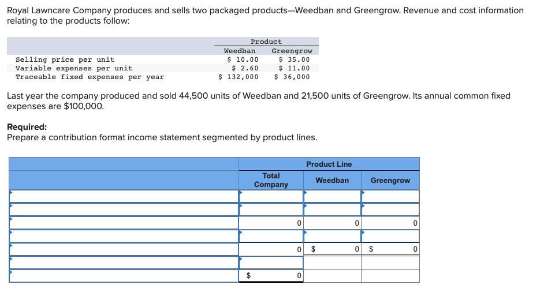Image resolution: width=540 pixels, height=288 pixels.
Task: Open the second row's label dropdown cell
Action: [x=124, y=210]
